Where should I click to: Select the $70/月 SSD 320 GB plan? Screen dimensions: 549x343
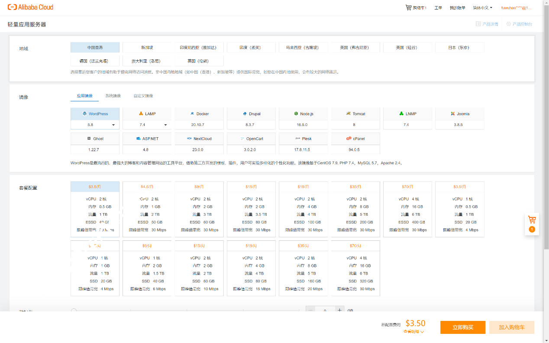355,269
